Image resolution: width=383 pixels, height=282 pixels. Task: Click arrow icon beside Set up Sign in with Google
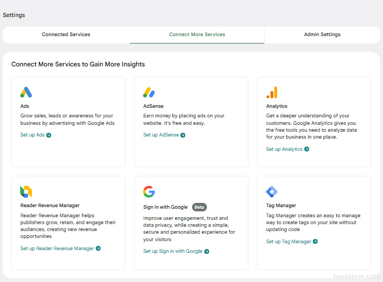[206, 252]
